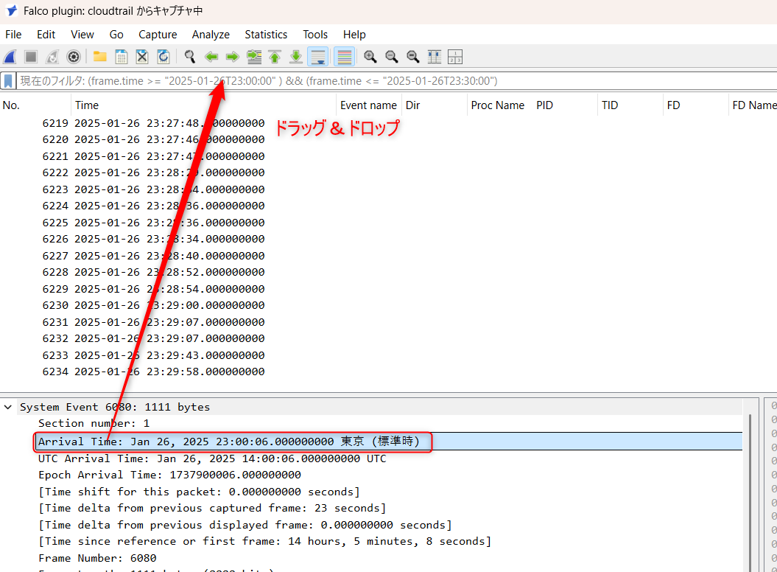Reset text to normal size
The image size is (777, 572).
[412, 57]
